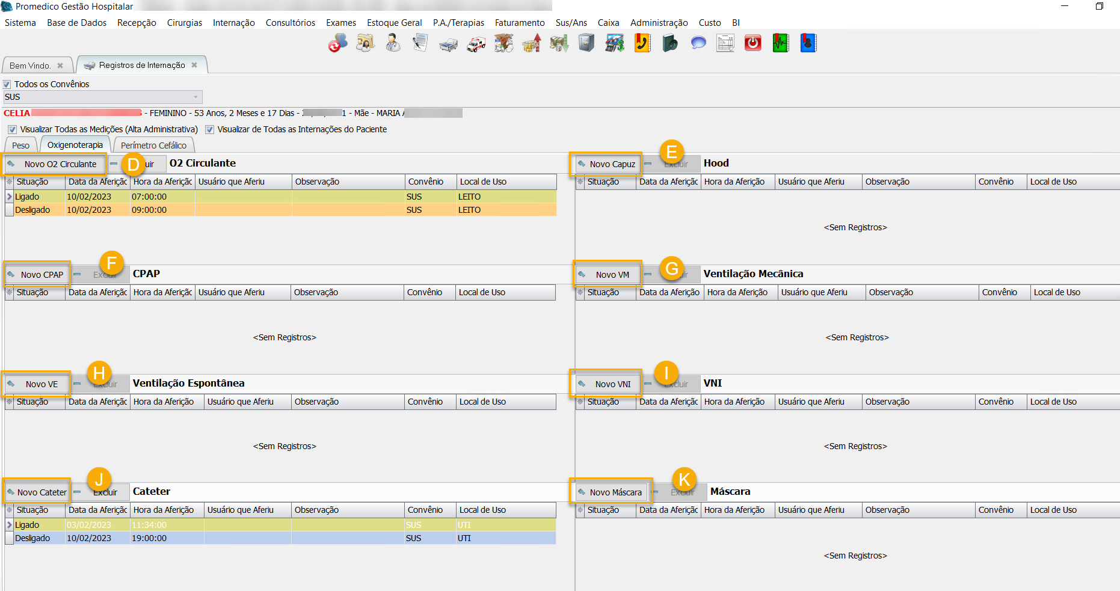1120x591 pixels.
Task: Close the Registros de Internação tab
Action: [x=194, y=65]
